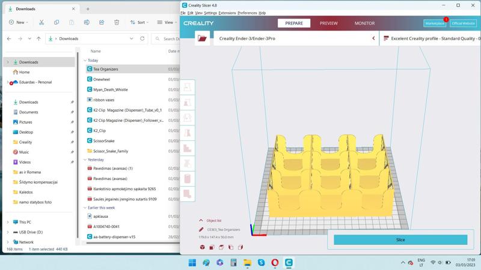481x270 pixels.
Task: Open File menu in Creality Slicer
Action: point(183,13)
